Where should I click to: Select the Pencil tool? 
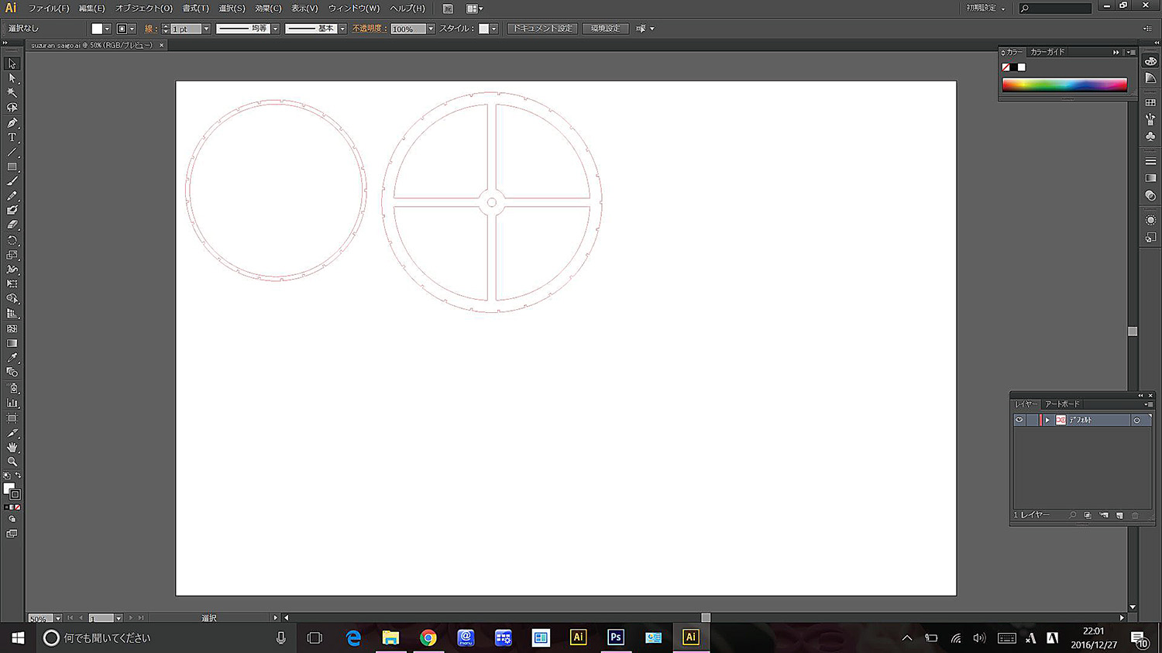click(x=12, y=196)
